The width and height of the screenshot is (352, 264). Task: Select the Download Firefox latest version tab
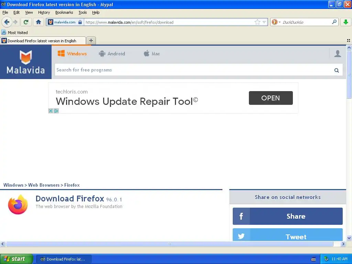pos(43,41)
